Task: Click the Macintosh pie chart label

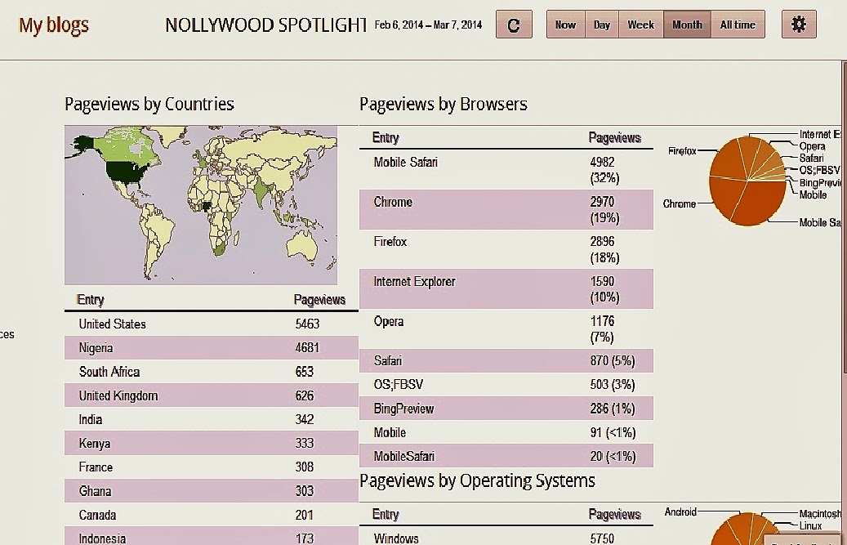Action: pos(820,513)
